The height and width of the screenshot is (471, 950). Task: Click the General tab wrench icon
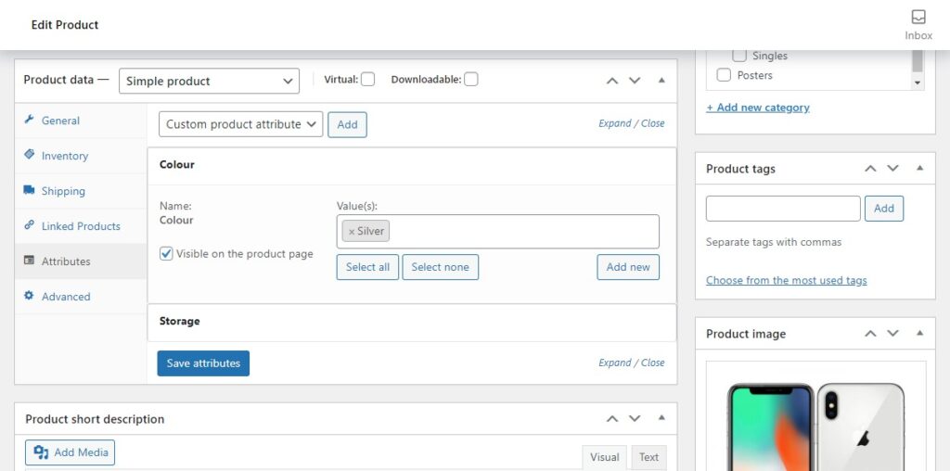coord(29,120)
